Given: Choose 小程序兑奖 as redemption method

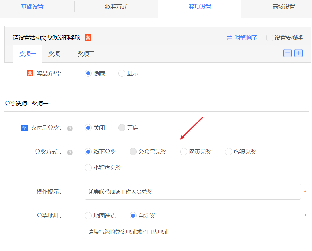Looking at the screenshot, I should pyautogui.click(x=88, y=168).
